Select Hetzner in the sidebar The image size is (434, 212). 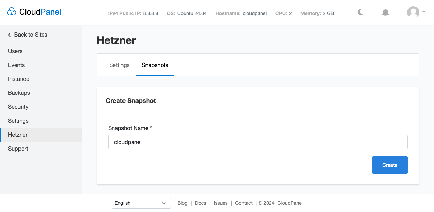point(18,135)
